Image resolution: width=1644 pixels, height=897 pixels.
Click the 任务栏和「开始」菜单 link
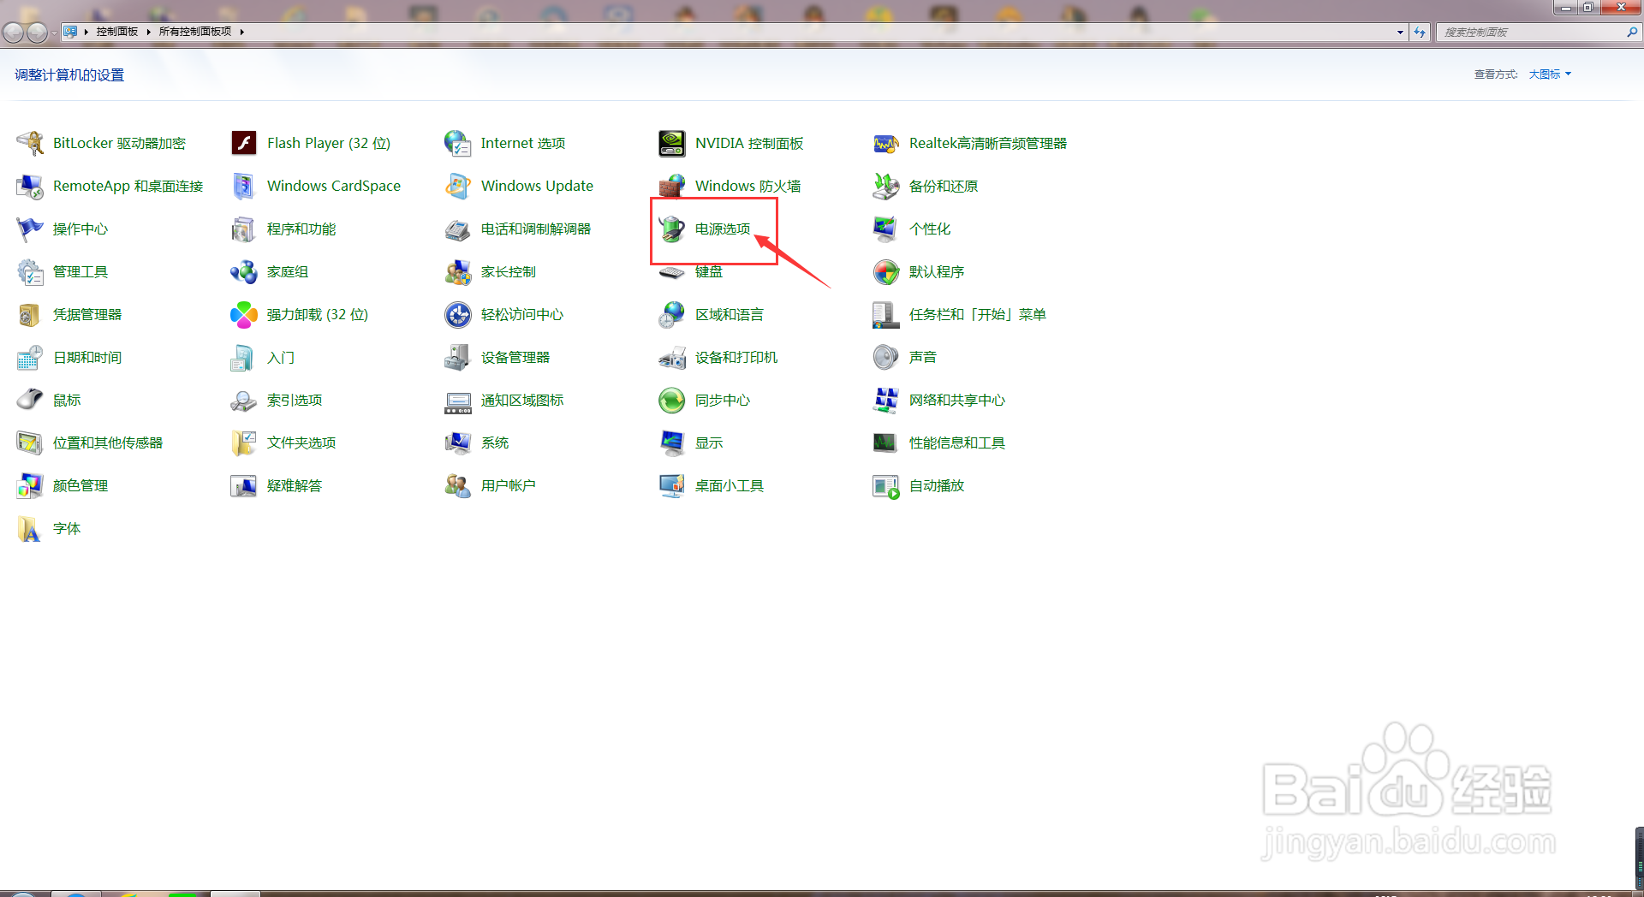point(978,314)
